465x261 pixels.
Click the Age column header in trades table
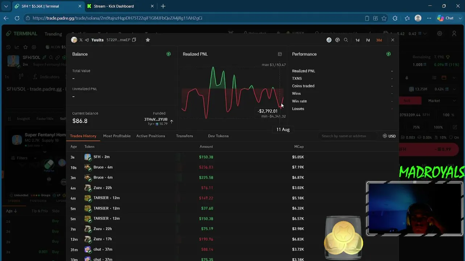coord(74,146)
